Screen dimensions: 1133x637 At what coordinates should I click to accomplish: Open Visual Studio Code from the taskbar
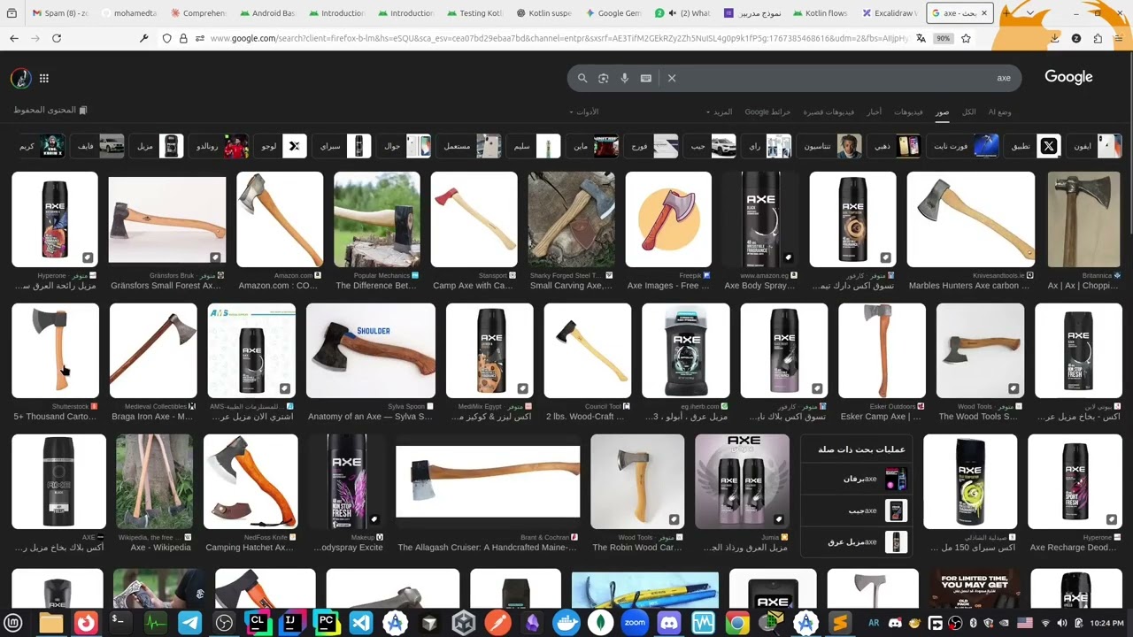point(360,623)
